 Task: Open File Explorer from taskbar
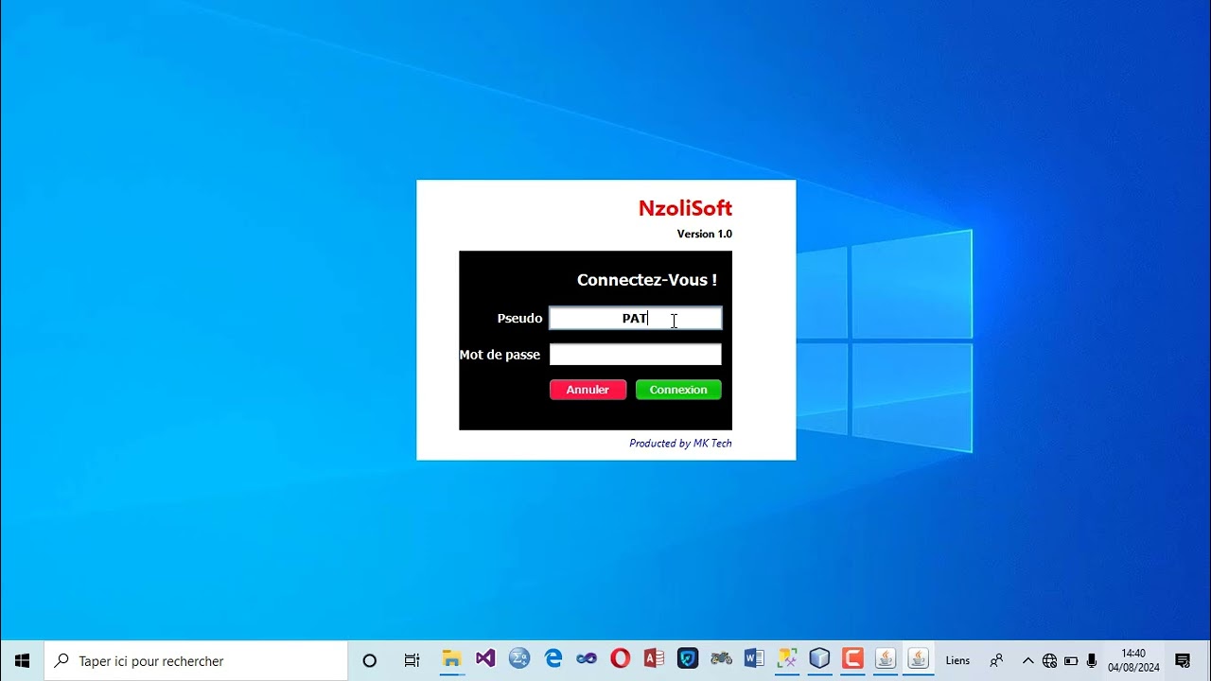pyautogui.click(x=451, y=659)
